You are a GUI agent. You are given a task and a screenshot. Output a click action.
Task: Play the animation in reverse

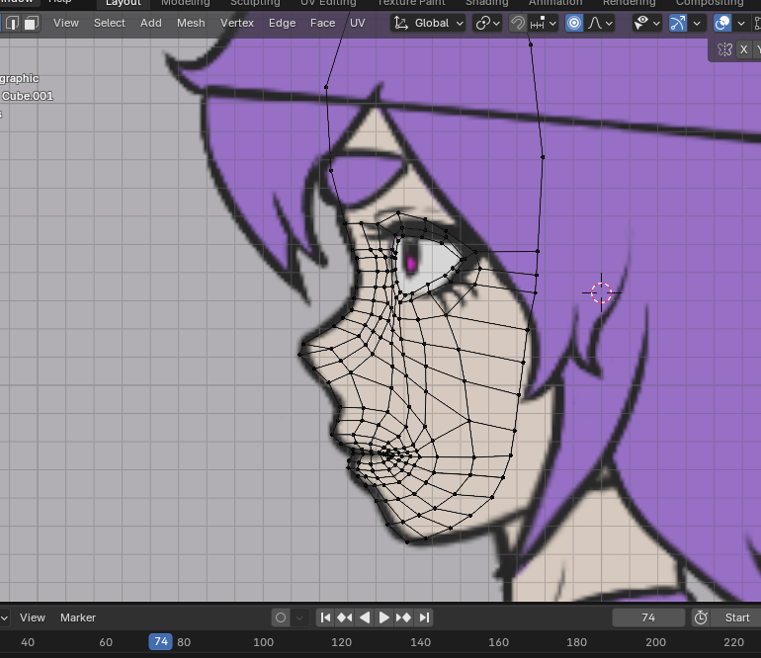pyautogui.click(x=365, y=617)
